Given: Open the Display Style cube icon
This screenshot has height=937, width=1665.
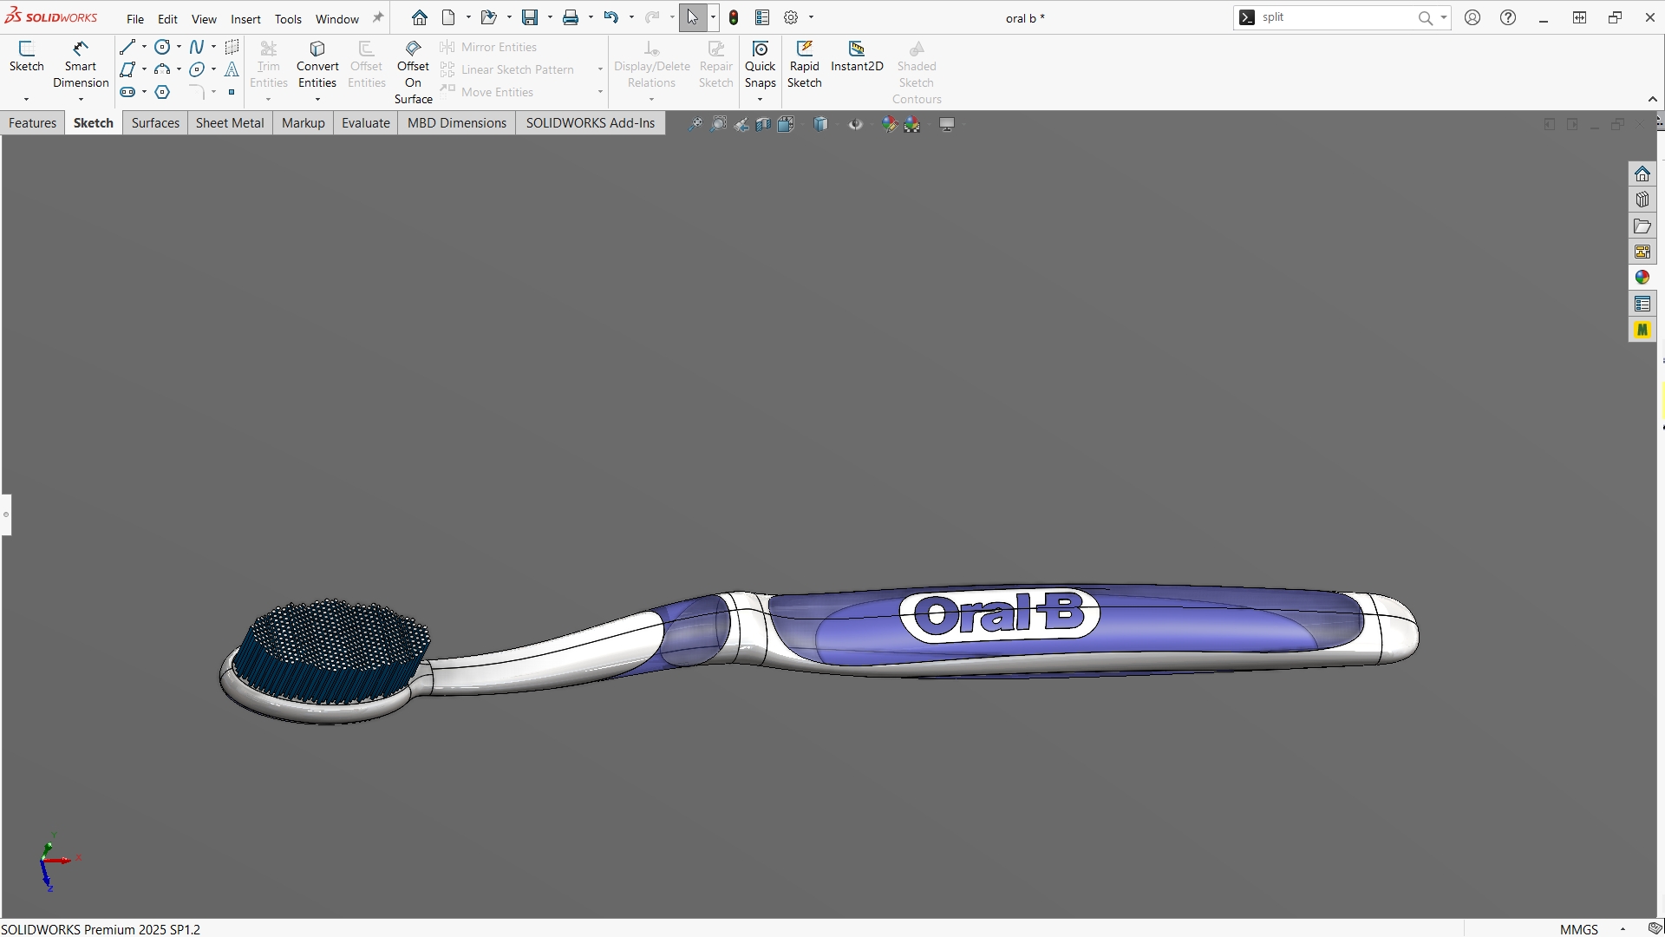Looking at the screenshot, I should tap(821, 124).
